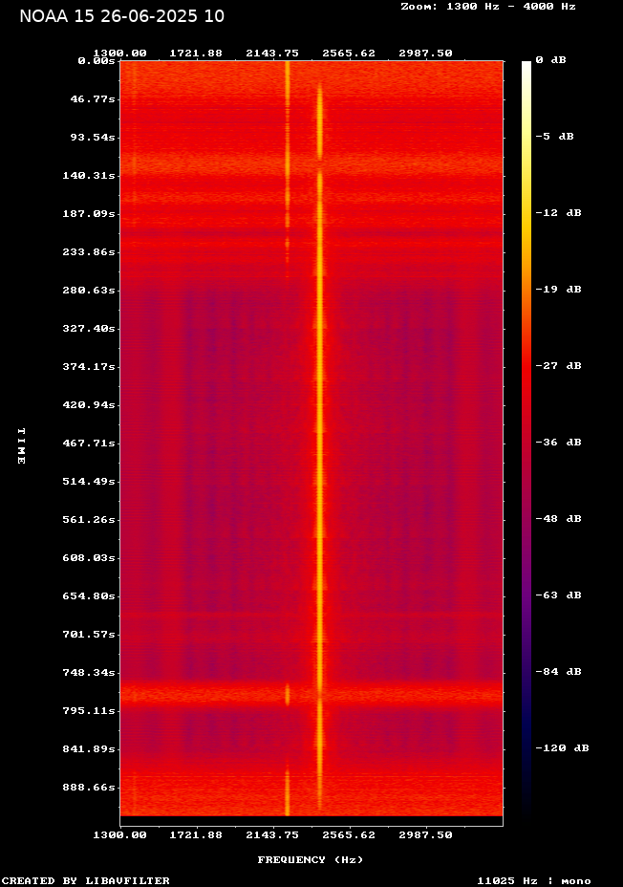Click the "0 dB" color scale label
Screen dimensions: 623x887
click(x=550, y=60)
